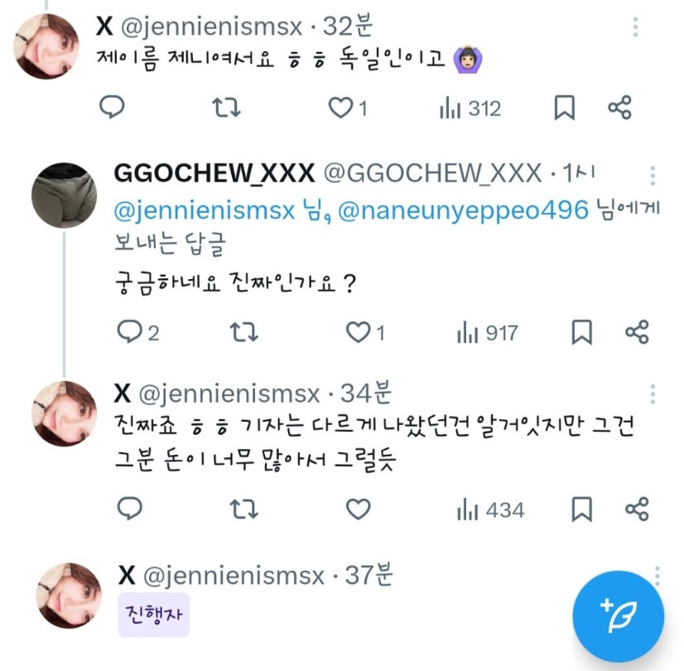View analytics showing 434 views

coord(490,509)
